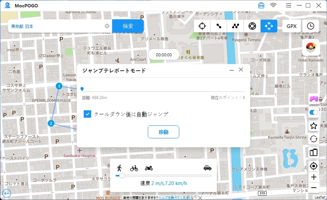Select car speed icon
Image resolution: width=327 pixels, height=200 pixels.
(207, 168)
